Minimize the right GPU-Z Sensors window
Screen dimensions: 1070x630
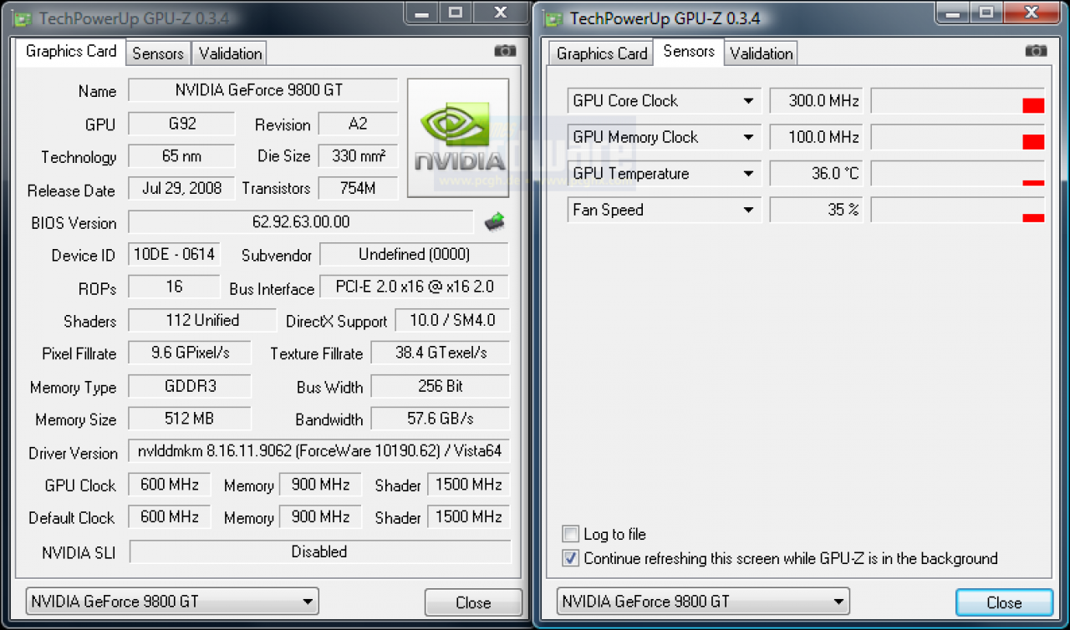[x=954, y=13]
